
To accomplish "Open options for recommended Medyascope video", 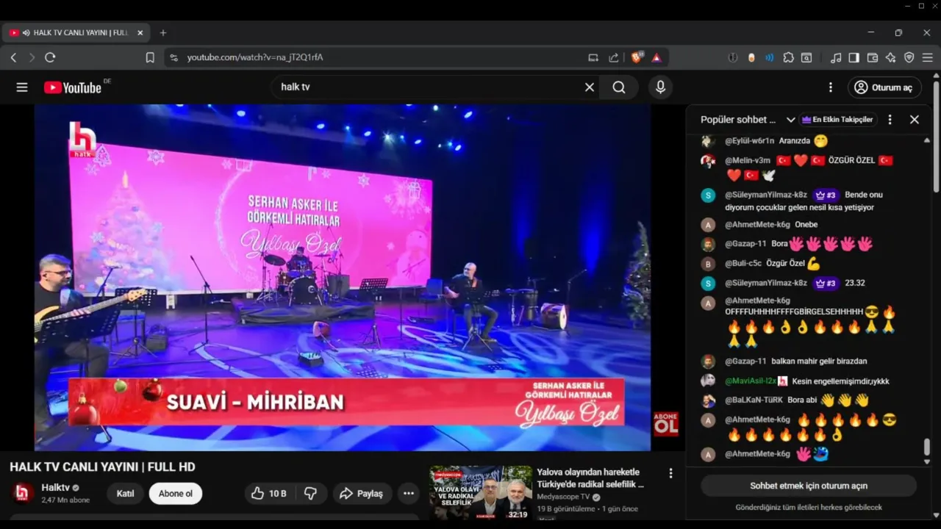I will coord(670,474).
